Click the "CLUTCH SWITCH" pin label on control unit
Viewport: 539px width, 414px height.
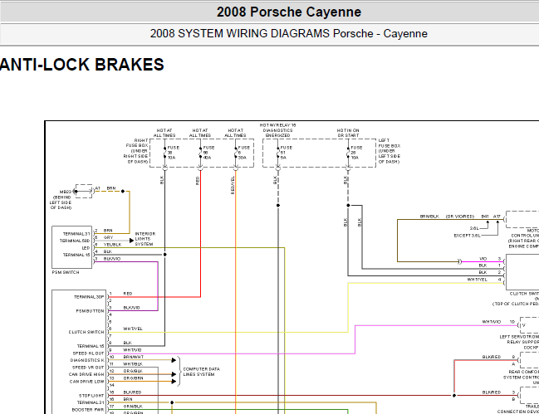point(86,332)
